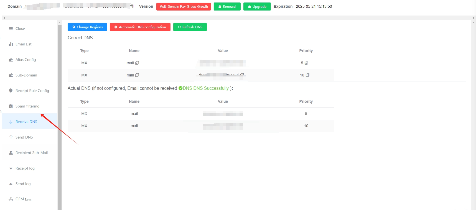Click the horizontal scrollbar left arrow
Viewport: 476px width, 210px height.
[x=4, y=18]
